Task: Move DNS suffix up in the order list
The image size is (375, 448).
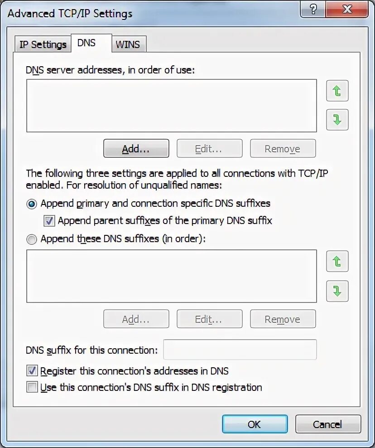Action: [x=337, y=261]
